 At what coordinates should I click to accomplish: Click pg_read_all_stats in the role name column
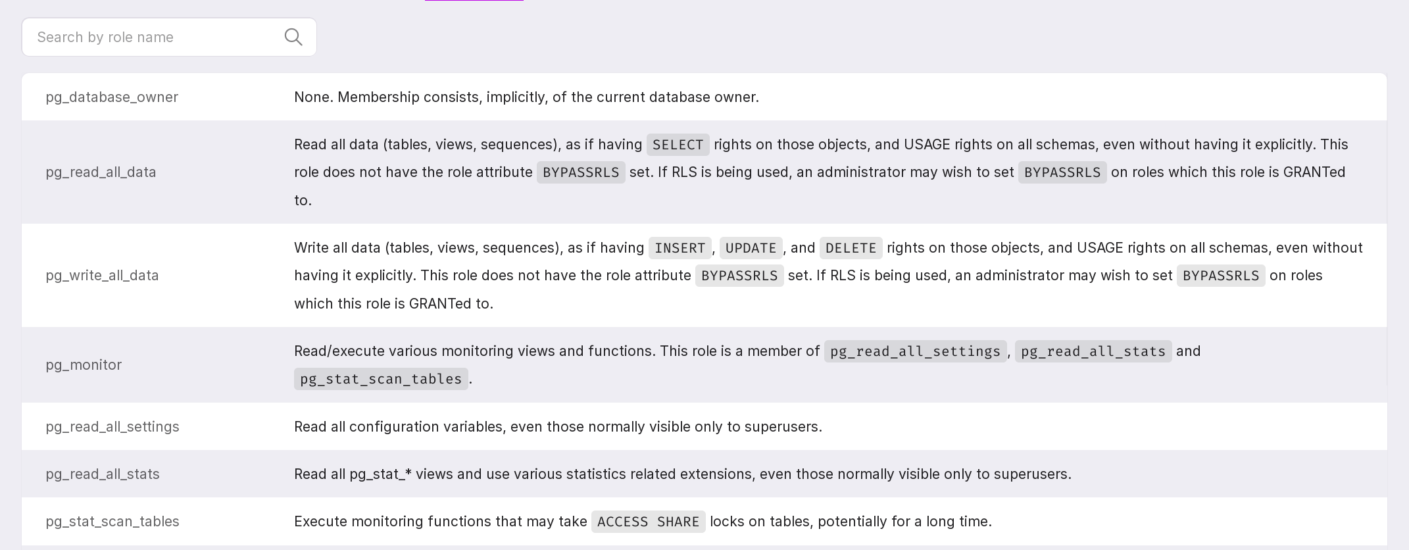pos(103,474)
